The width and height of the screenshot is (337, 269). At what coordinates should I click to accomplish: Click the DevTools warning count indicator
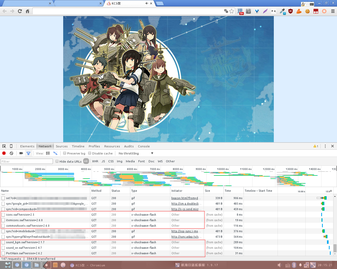(316, 146)
